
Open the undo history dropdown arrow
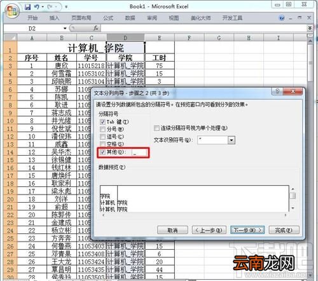tap(43, 7)
